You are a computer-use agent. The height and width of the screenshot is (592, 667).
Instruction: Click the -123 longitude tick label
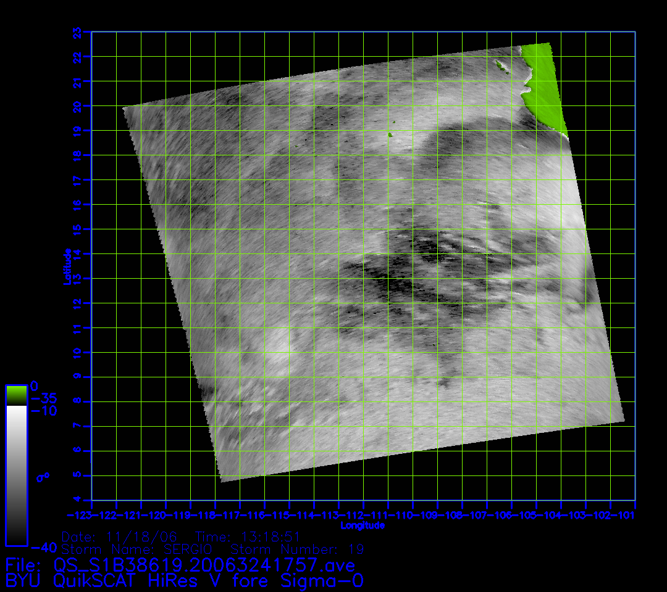click(79, 515)
